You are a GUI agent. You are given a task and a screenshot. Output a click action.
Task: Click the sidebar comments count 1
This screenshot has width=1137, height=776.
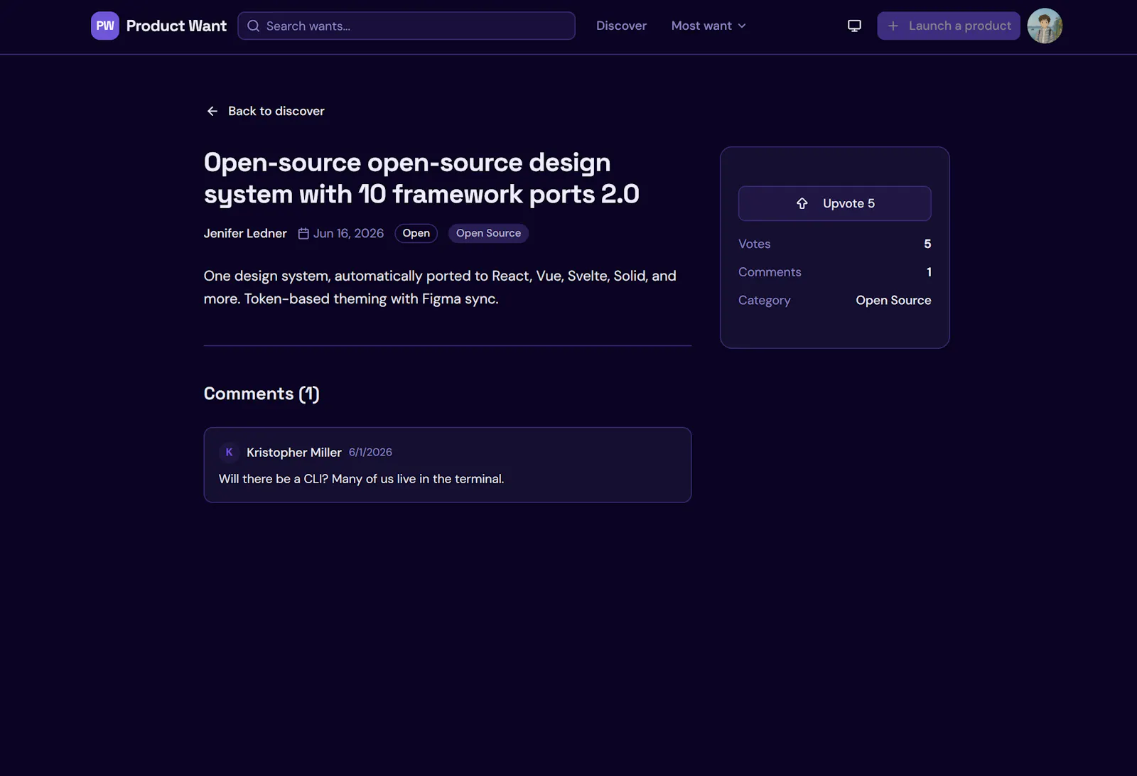click(x=929, y=272)
